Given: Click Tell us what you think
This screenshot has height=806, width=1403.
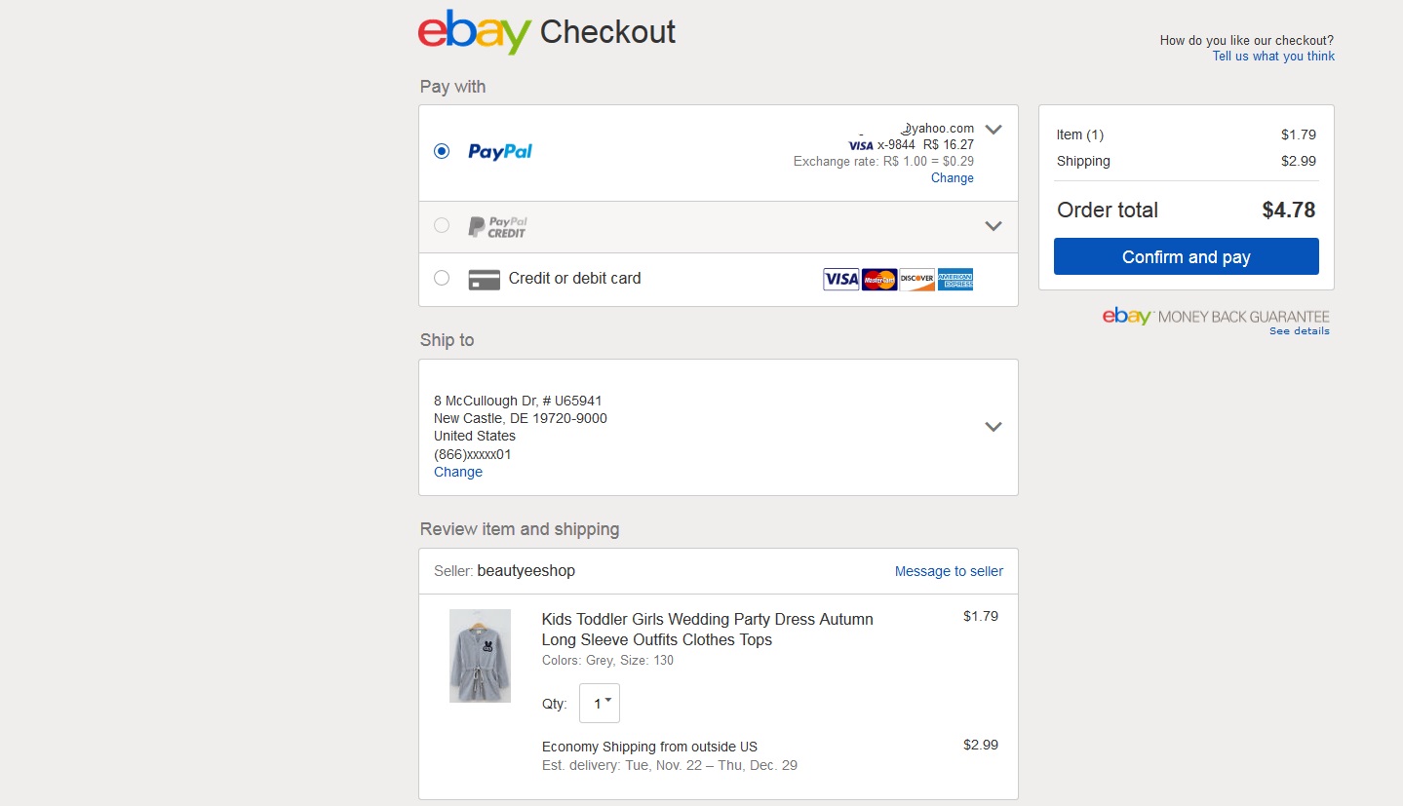Looking at the screenshot, I should (1273, 57).
